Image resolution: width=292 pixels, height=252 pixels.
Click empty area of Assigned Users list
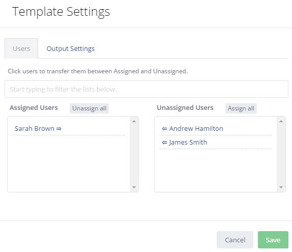click(69, 164)
